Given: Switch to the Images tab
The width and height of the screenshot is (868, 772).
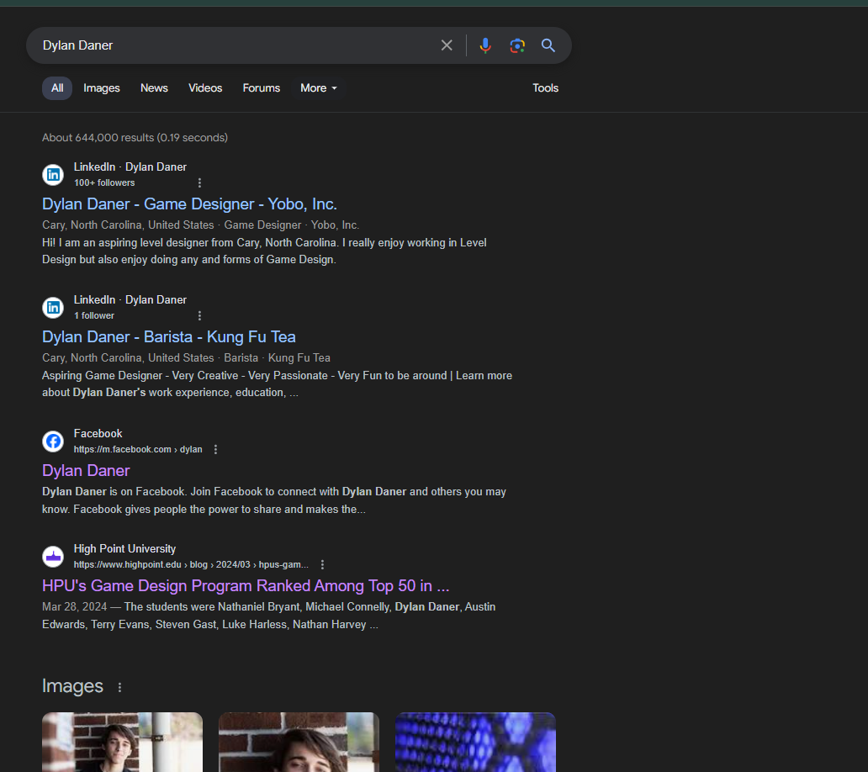Looking at the screenshot, I should pos(102,88).
